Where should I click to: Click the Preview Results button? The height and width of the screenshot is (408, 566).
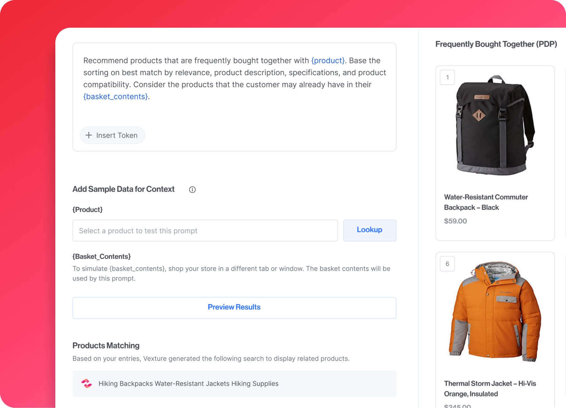coord(234,308)
